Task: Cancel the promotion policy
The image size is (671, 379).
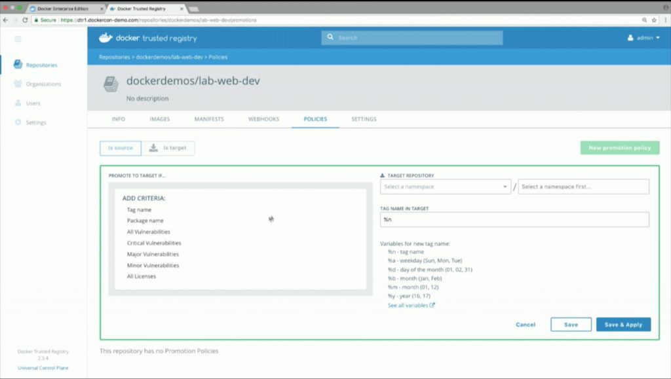Action: 526,325
